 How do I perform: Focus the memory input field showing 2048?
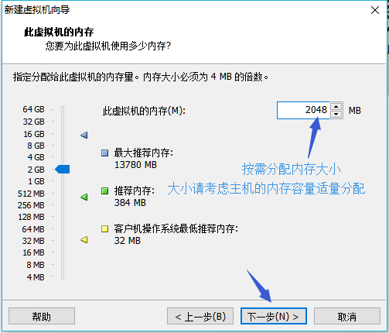coord(303,110)
